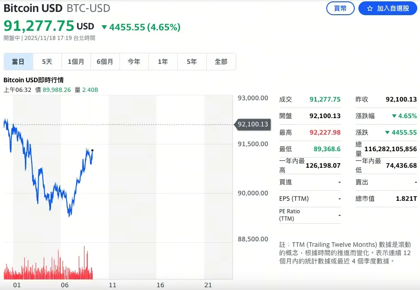Switch to the 6個月 range tab
The width and height of the screenshot is (420, 290).
[105, 62]
